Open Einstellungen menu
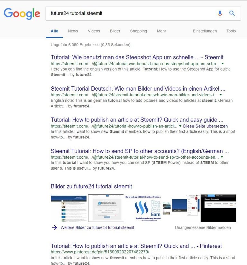The width and height of the screenshot is (247, 265). [205, 31]
